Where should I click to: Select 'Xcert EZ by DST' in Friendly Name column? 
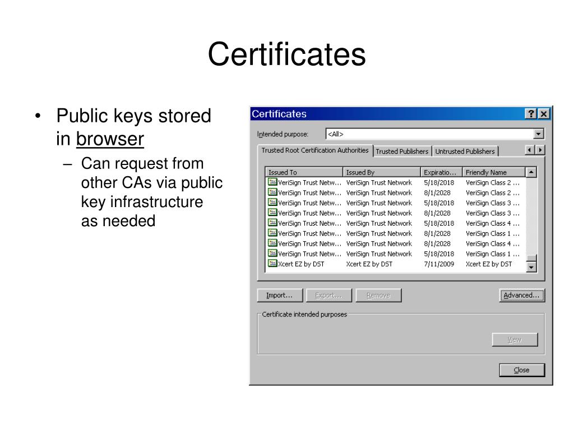click(x=489, y=264)
